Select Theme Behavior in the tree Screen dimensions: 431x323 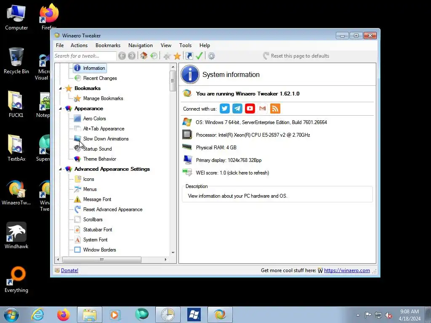coord(99,159)
